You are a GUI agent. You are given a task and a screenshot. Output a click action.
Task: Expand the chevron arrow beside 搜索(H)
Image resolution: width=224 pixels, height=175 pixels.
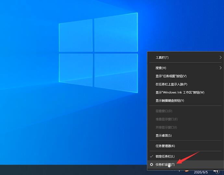[220, 68]
